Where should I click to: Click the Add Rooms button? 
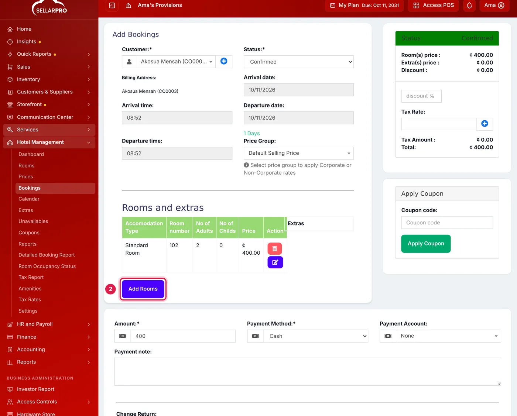pyautogui.click(x=143, y=289)
